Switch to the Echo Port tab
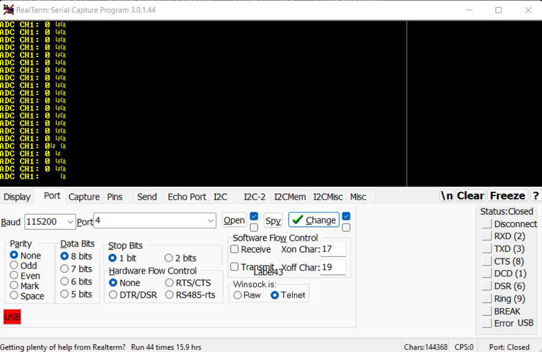This screenshot has width=542, height=352. [x=187, y=197]
